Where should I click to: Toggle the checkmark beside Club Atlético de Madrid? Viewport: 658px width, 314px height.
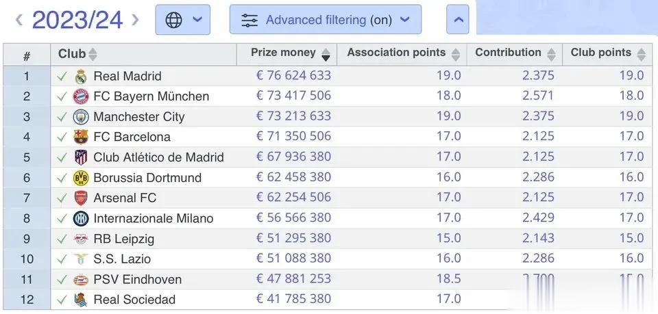click(62, 157)
